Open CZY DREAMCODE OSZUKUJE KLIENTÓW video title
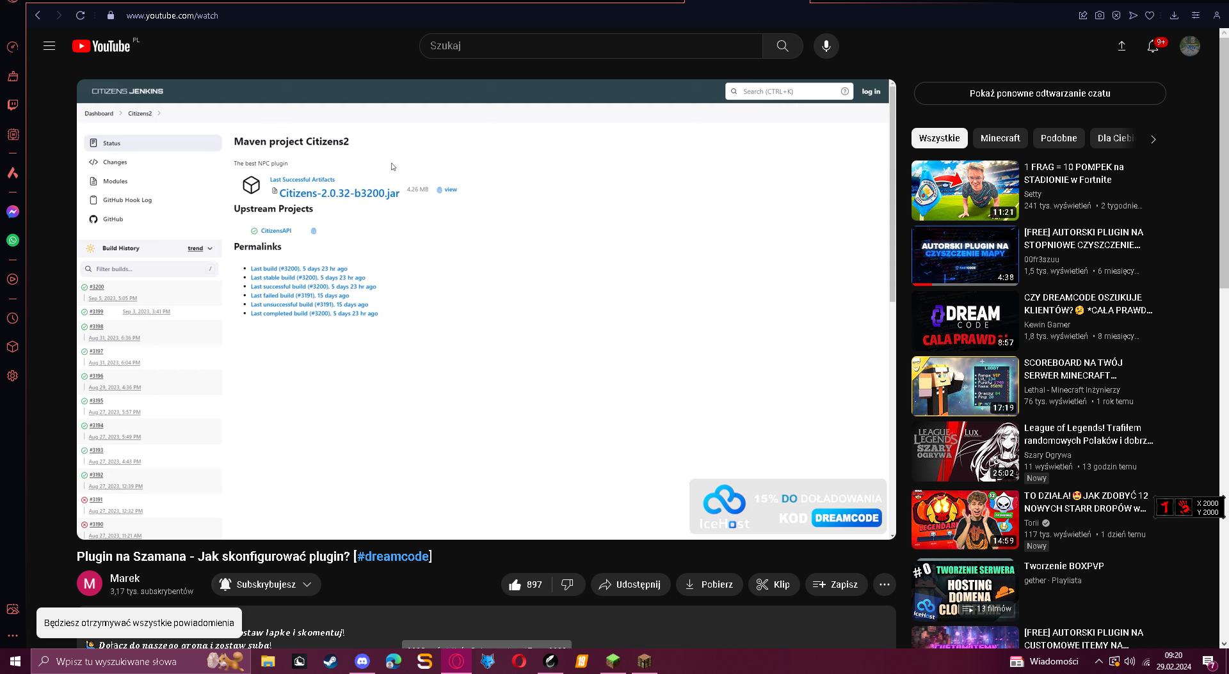The height and width of the screenshot is (674, 1229). pyautogui.click(x=1088, y=304)
